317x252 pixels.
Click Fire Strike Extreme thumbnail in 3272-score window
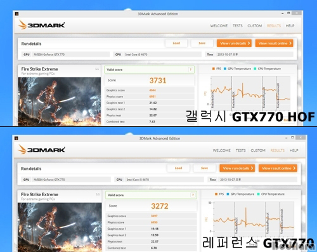pyautogui.click(x=60, y=227)
